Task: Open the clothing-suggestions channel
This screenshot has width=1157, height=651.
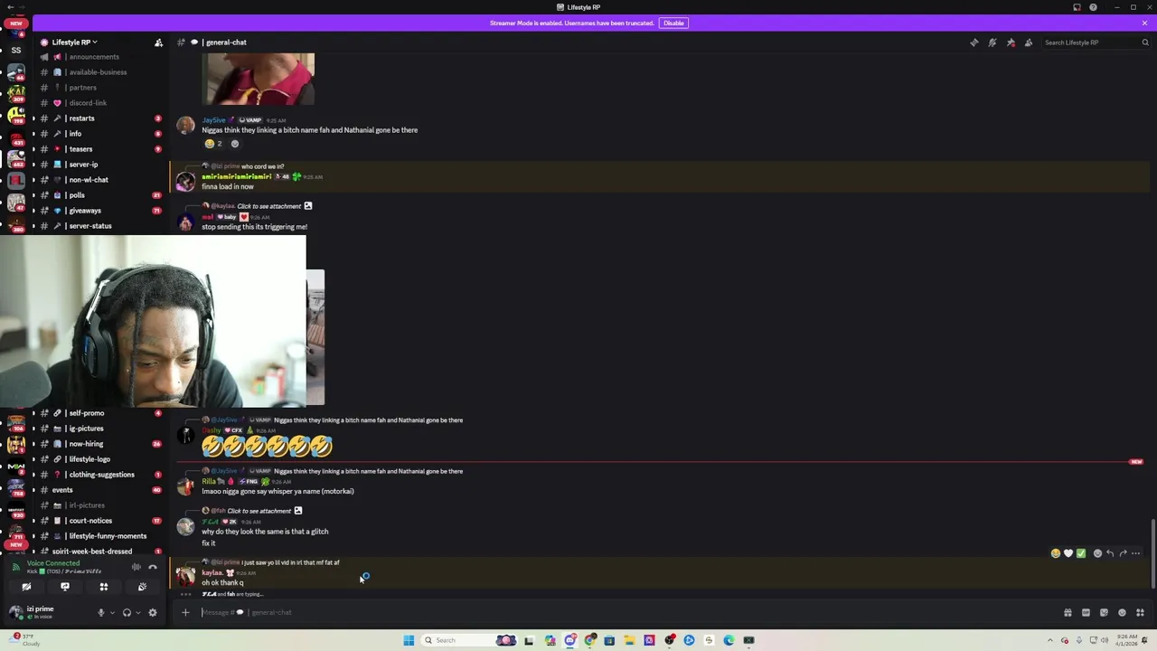Action: tap(101, 475)
